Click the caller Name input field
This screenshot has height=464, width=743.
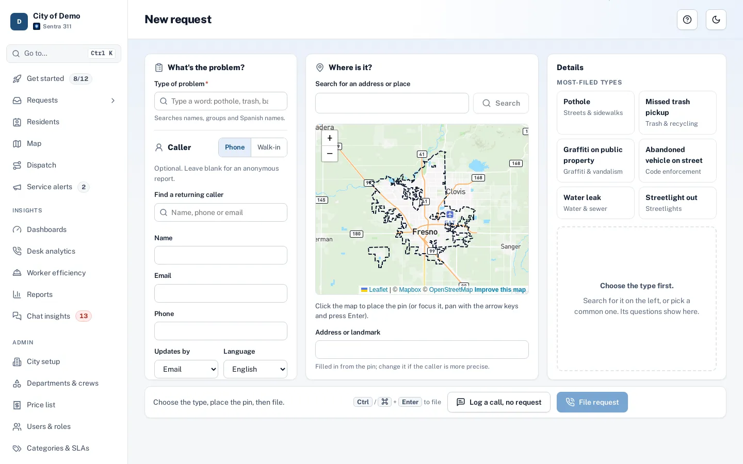pyautogui.click(x=221, y=255)
